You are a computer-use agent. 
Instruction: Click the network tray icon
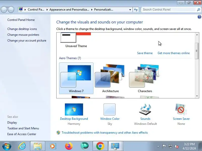point(170,146)
